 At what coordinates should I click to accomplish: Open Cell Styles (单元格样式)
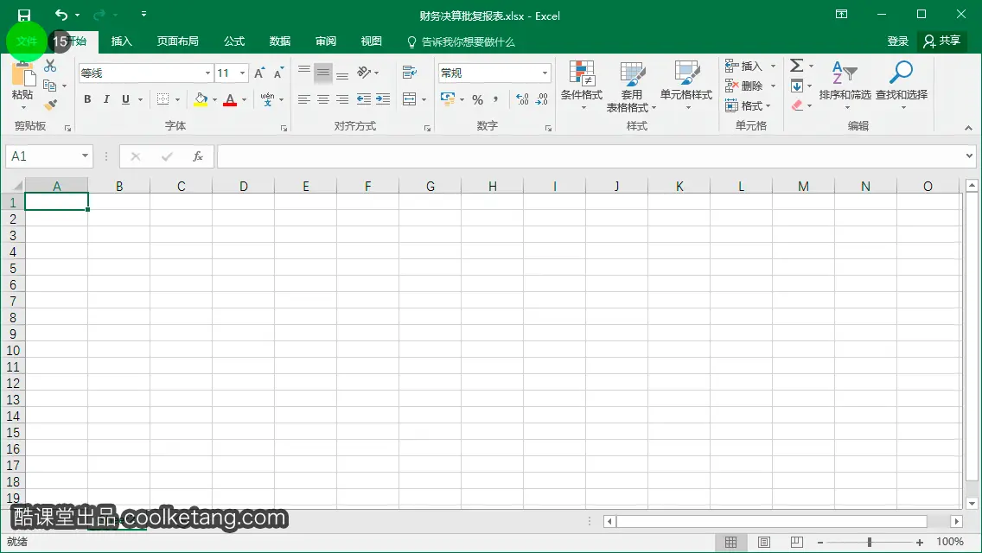[686, 86]
